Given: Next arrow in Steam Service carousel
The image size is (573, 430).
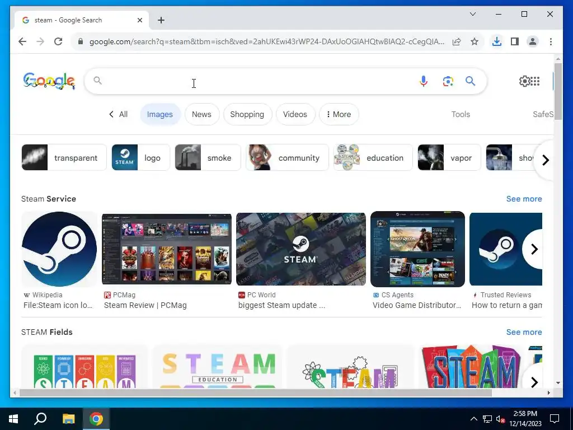Looking at the screenshot, I should click(x=533, y=249).
